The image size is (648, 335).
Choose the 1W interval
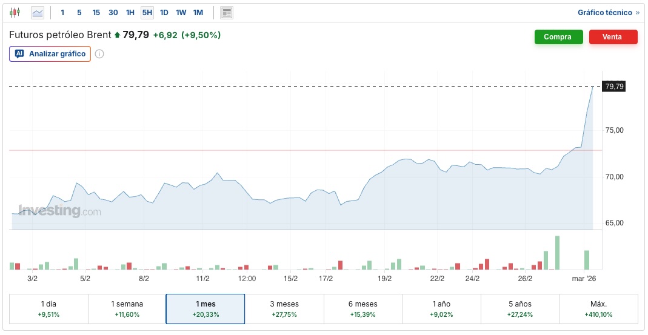point(181,13)
